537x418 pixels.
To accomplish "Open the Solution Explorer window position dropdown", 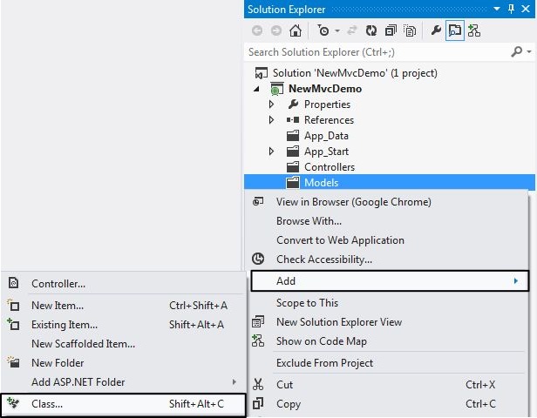I will [497, 9].
